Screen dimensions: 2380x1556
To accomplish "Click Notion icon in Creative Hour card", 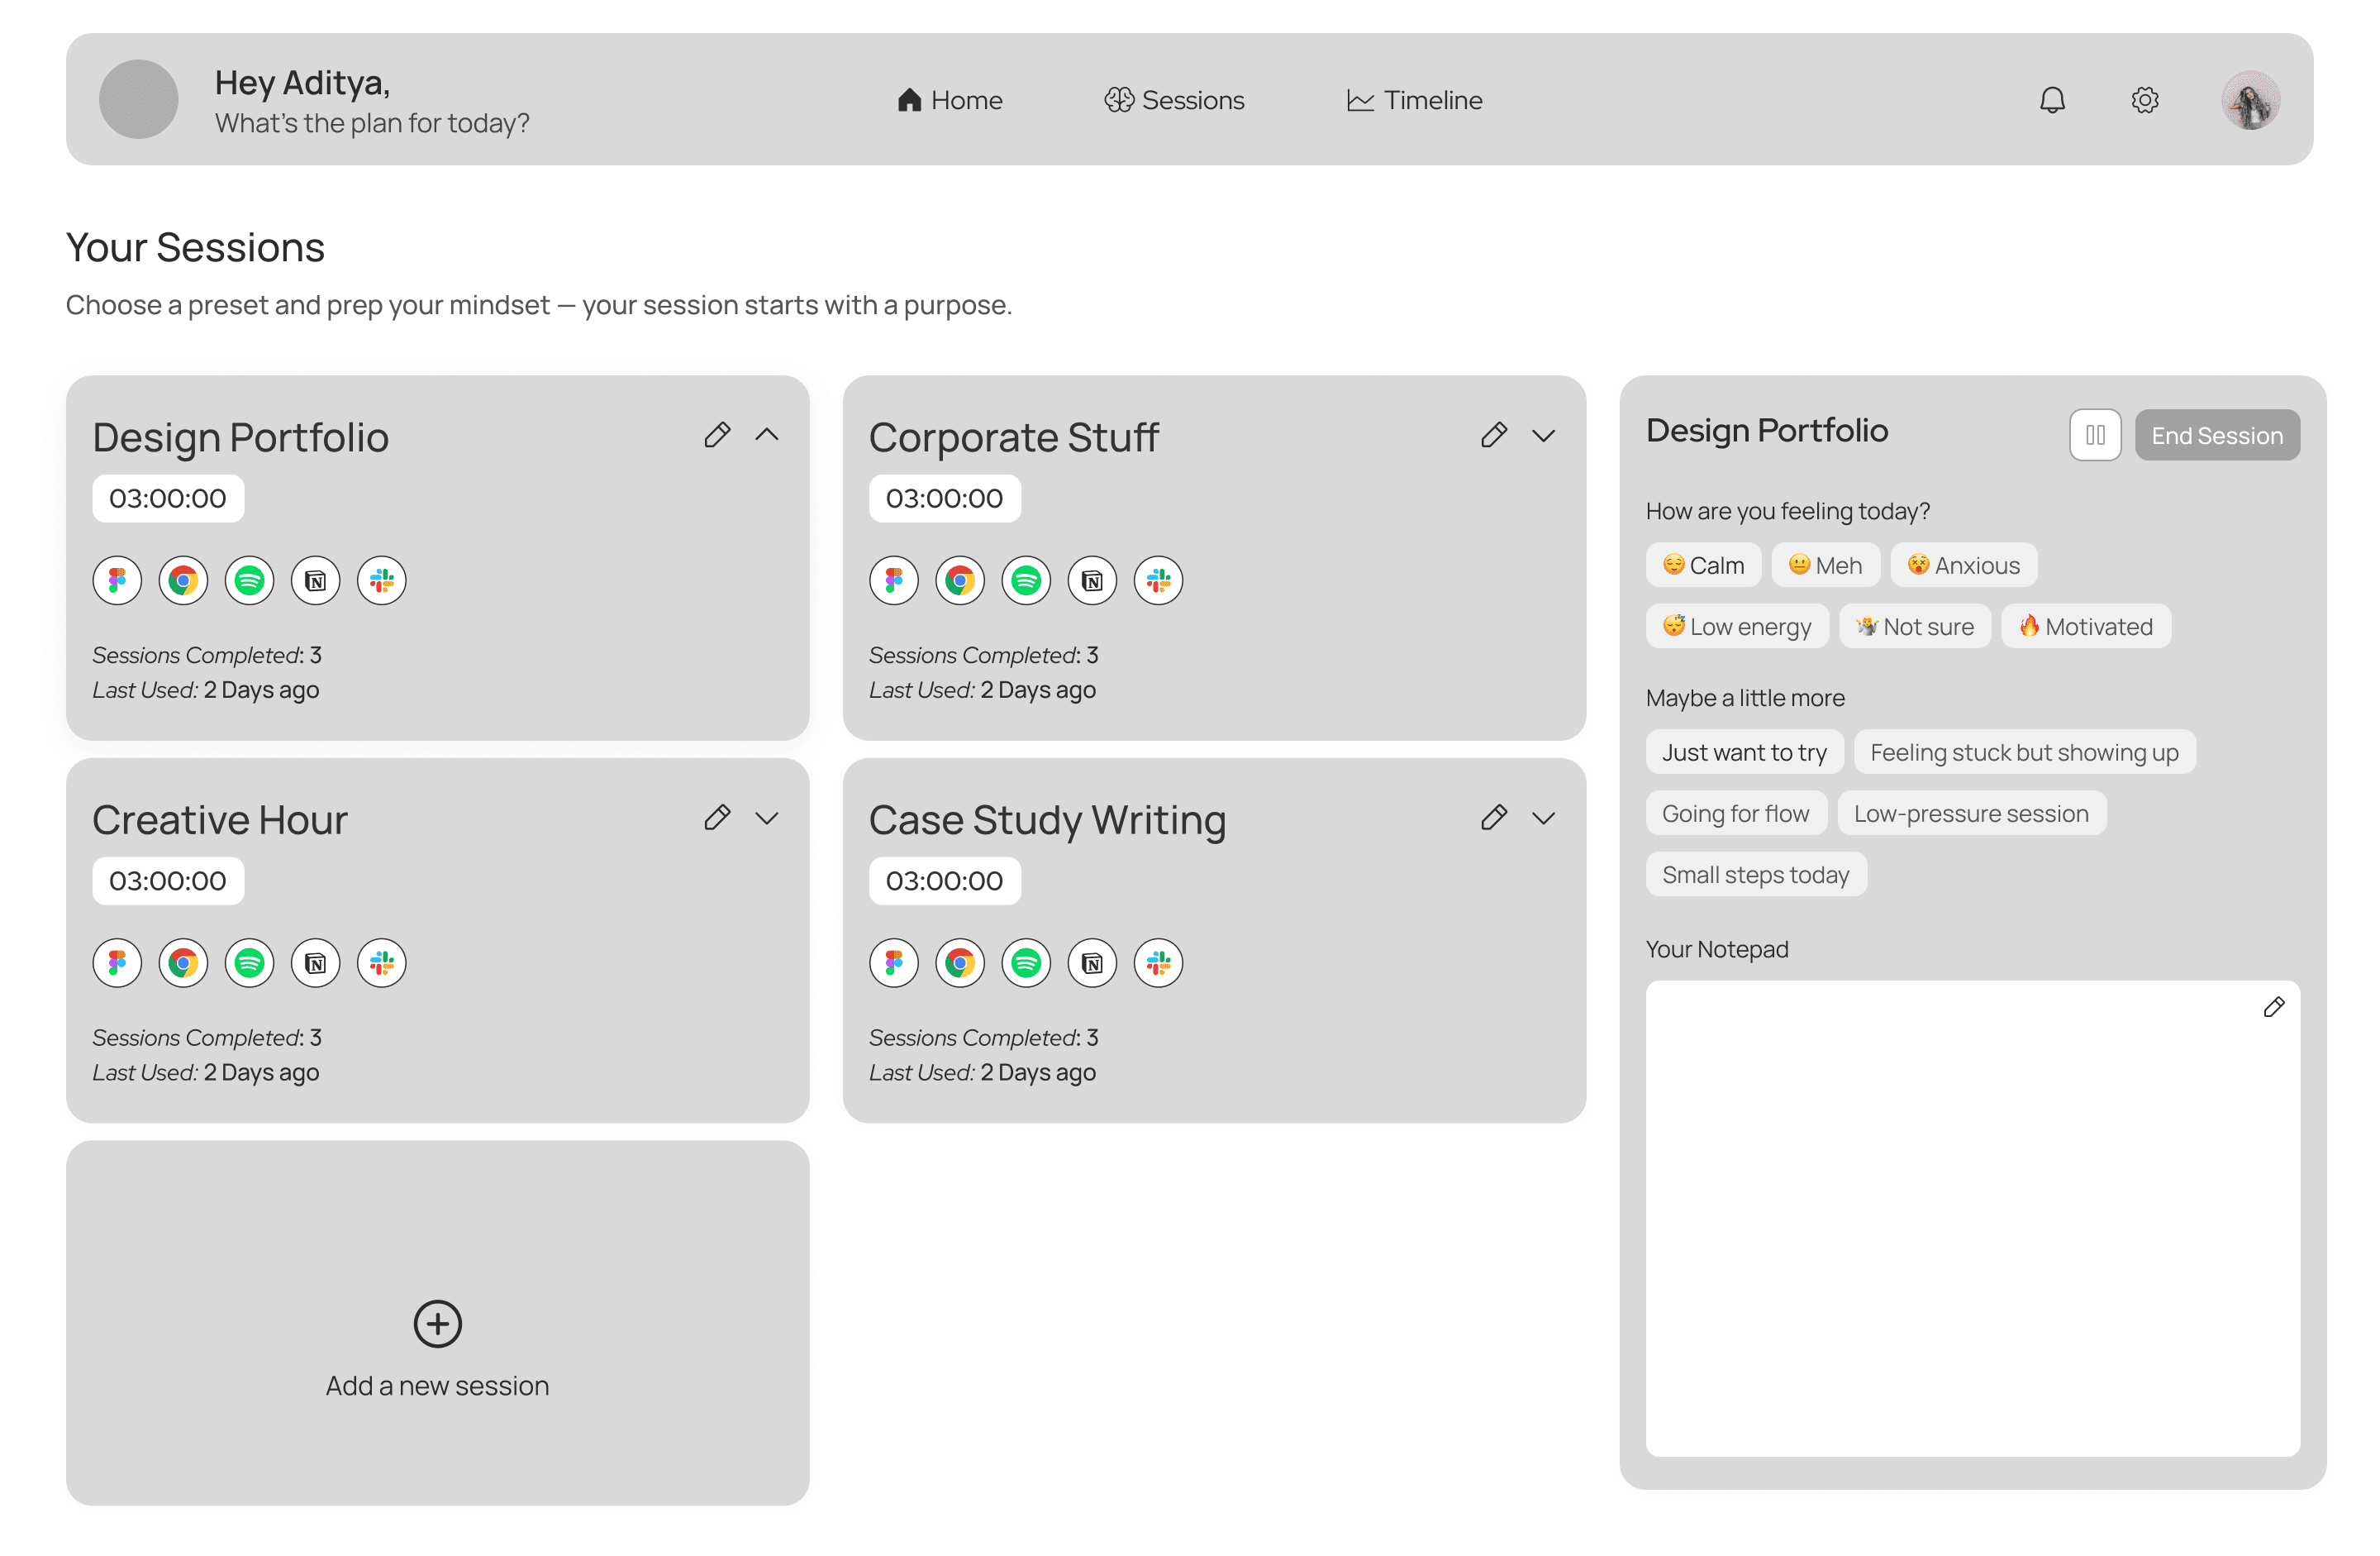I will 316,962.
